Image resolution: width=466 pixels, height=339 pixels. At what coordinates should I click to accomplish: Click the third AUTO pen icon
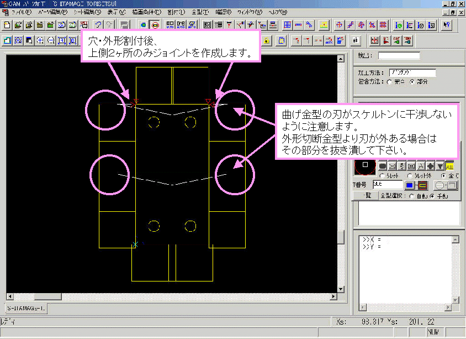(192, 25)
